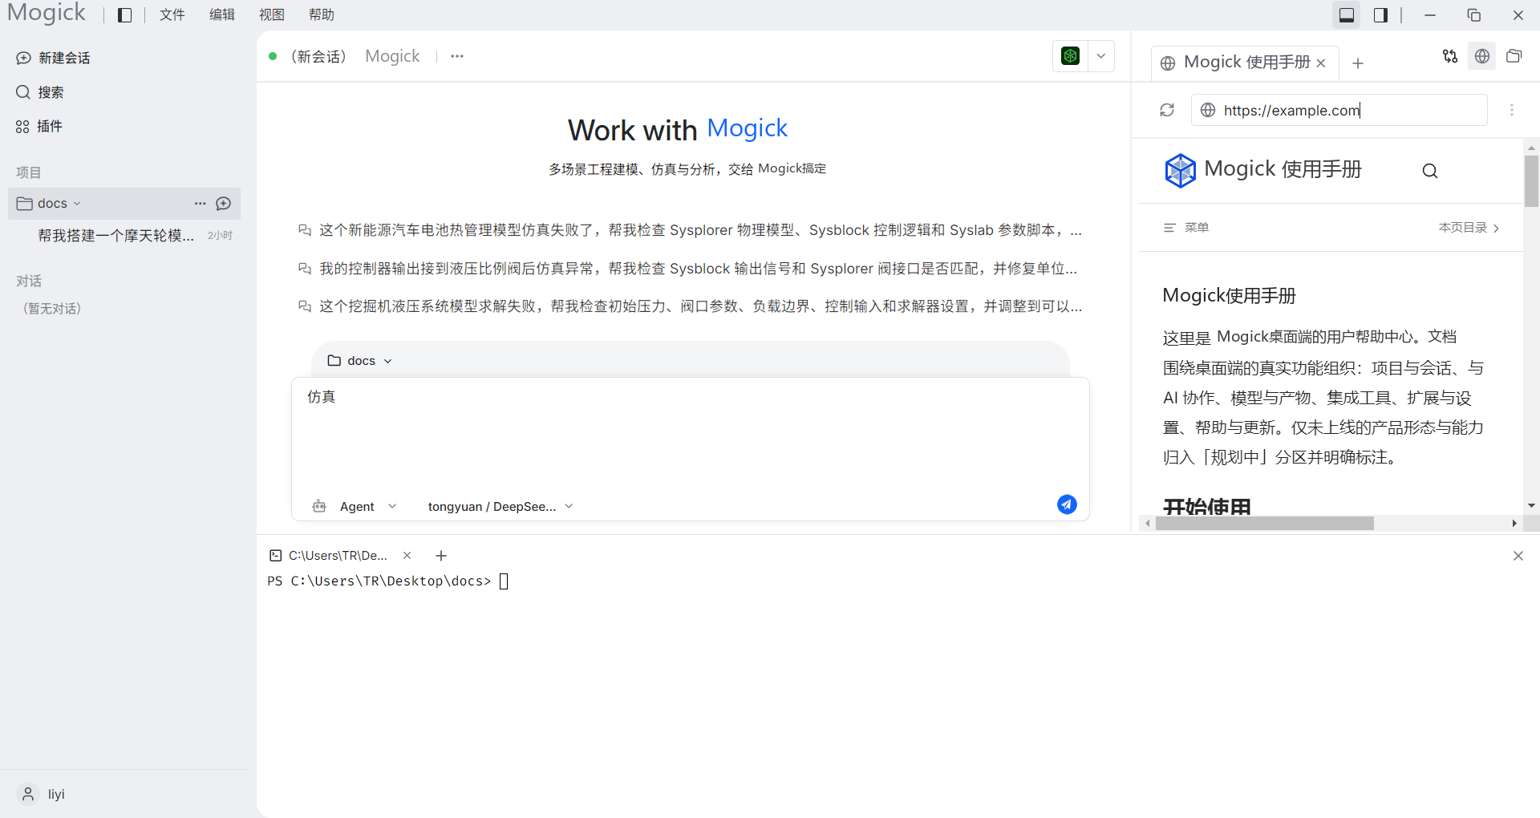Add new chat in docs project
The height and width of the screenshot is (818, 1540).
(x=224, y=204)
